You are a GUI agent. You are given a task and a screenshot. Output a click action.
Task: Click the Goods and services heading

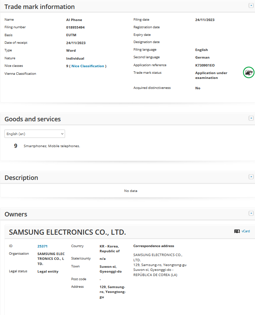[32, 119]
